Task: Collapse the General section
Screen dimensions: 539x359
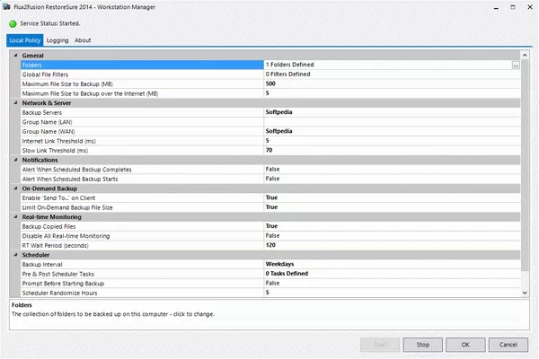Action: [15, 56]
